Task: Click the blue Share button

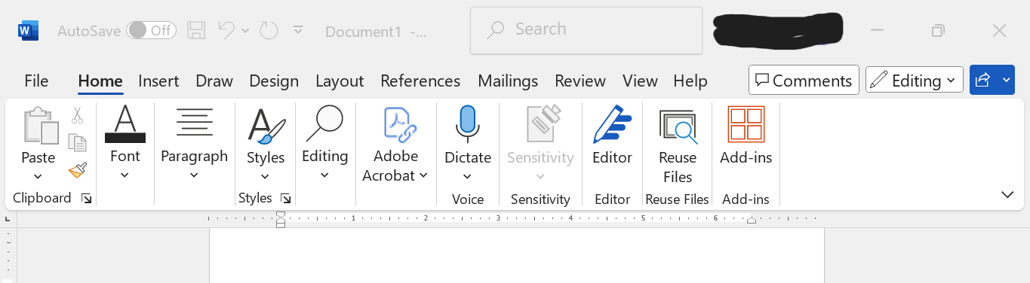Action: click(x=982, y=80)
